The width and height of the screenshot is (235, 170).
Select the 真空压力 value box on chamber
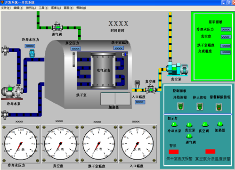[x=76, y=49]
